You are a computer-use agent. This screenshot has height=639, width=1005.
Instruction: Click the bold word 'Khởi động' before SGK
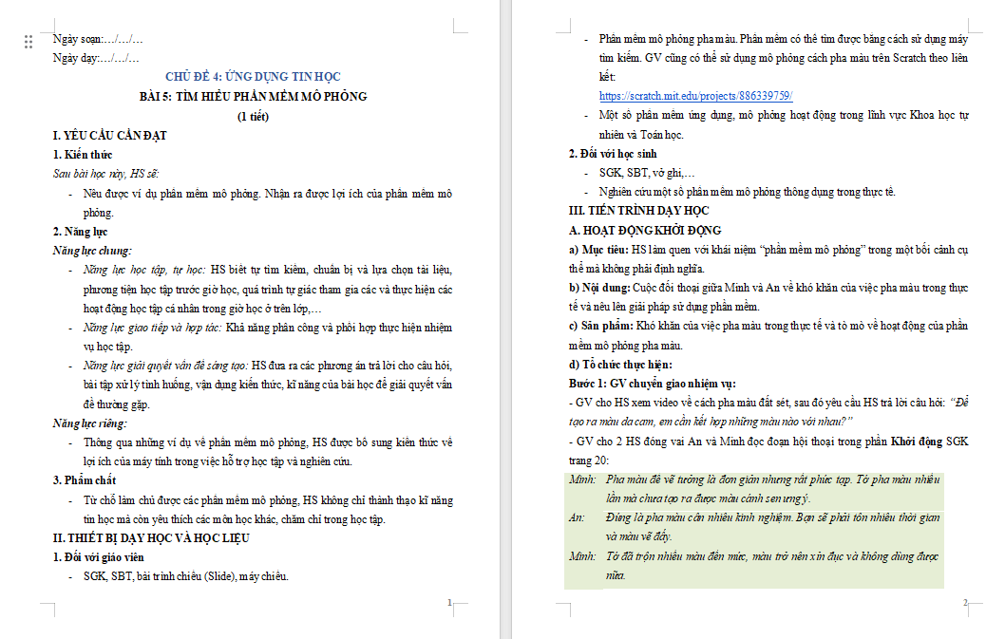(916, 441)
